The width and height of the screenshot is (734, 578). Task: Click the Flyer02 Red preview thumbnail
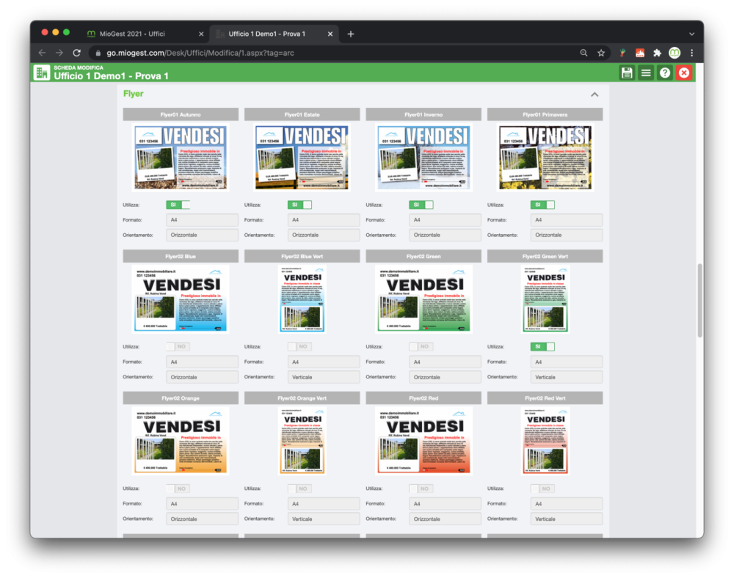coord(424,441)
